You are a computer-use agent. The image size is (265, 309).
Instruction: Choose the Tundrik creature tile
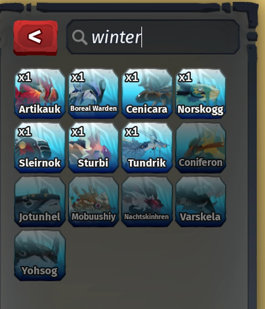(x=147, y=147)
